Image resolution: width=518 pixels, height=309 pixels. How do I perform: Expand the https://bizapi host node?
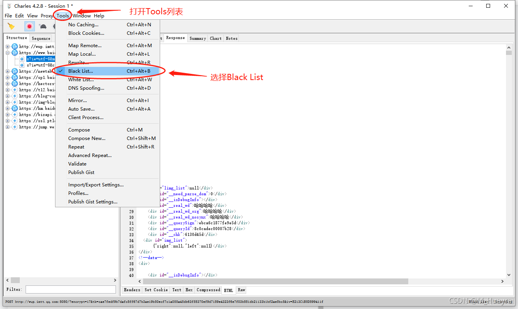point(8,114)
